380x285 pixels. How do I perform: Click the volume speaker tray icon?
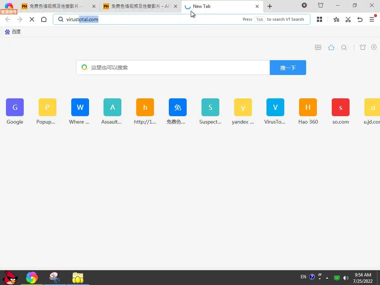[x=346, y=278]
